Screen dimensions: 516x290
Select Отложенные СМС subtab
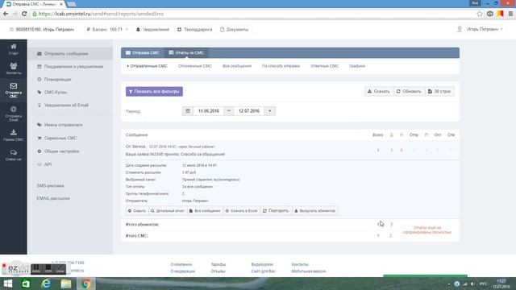coord(195,66)
